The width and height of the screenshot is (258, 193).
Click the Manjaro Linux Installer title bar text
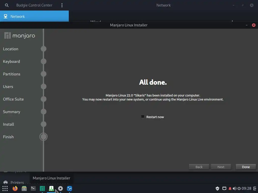click(129, 25)
